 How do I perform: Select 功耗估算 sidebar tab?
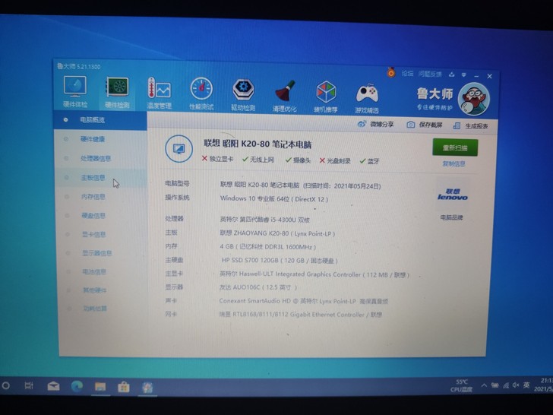click(x=103, y=309)
